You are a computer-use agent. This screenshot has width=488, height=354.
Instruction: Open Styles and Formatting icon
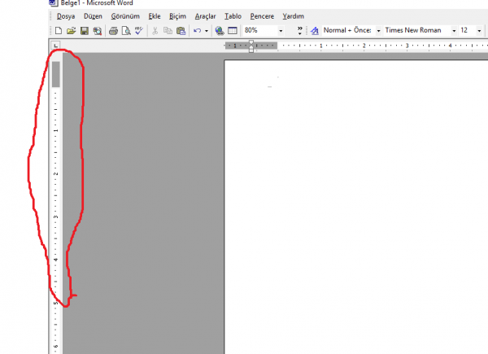[x=315, y=30]
